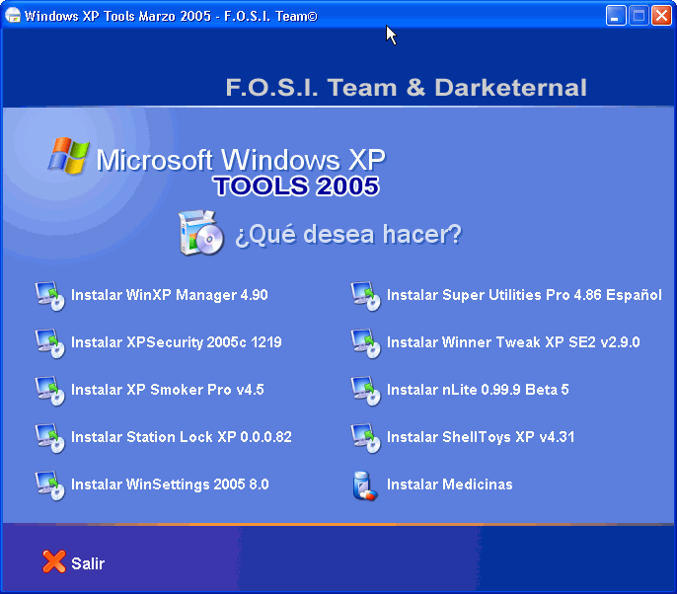Click the software box and CD icon
The image size is (677, 594).
pyautogui.click(x=201, y=233)
